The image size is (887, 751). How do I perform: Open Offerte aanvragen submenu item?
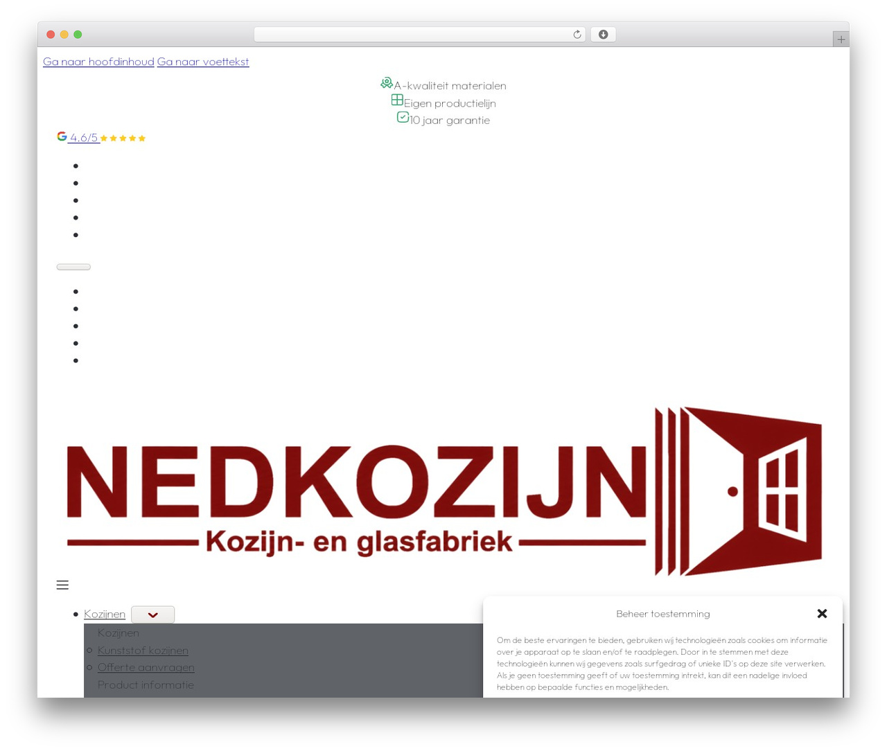click(x=146, y=667)
